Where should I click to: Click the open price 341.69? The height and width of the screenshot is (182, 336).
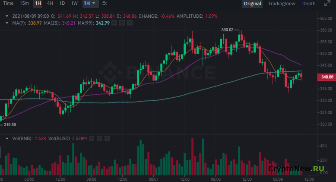tap(64, 16)
